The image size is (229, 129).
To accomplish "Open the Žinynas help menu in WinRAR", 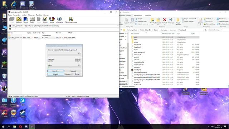I will pyautogui.click(x=46, y=15).
